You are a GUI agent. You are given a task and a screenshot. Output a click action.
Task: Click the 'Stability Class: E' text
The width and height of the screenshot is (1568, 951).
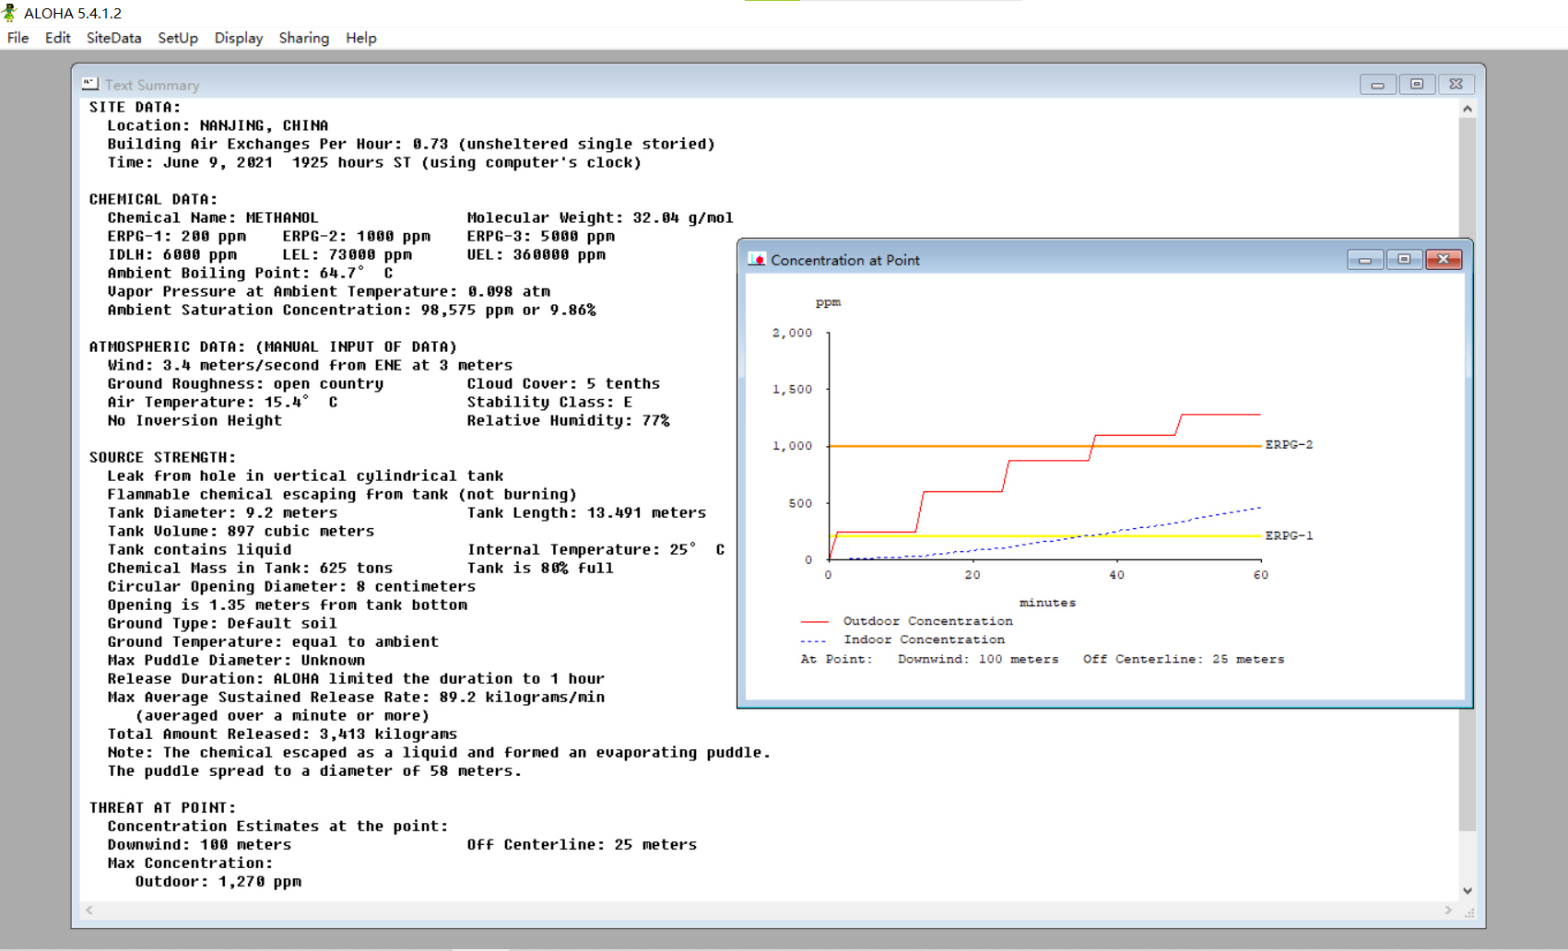coord(549,402)
